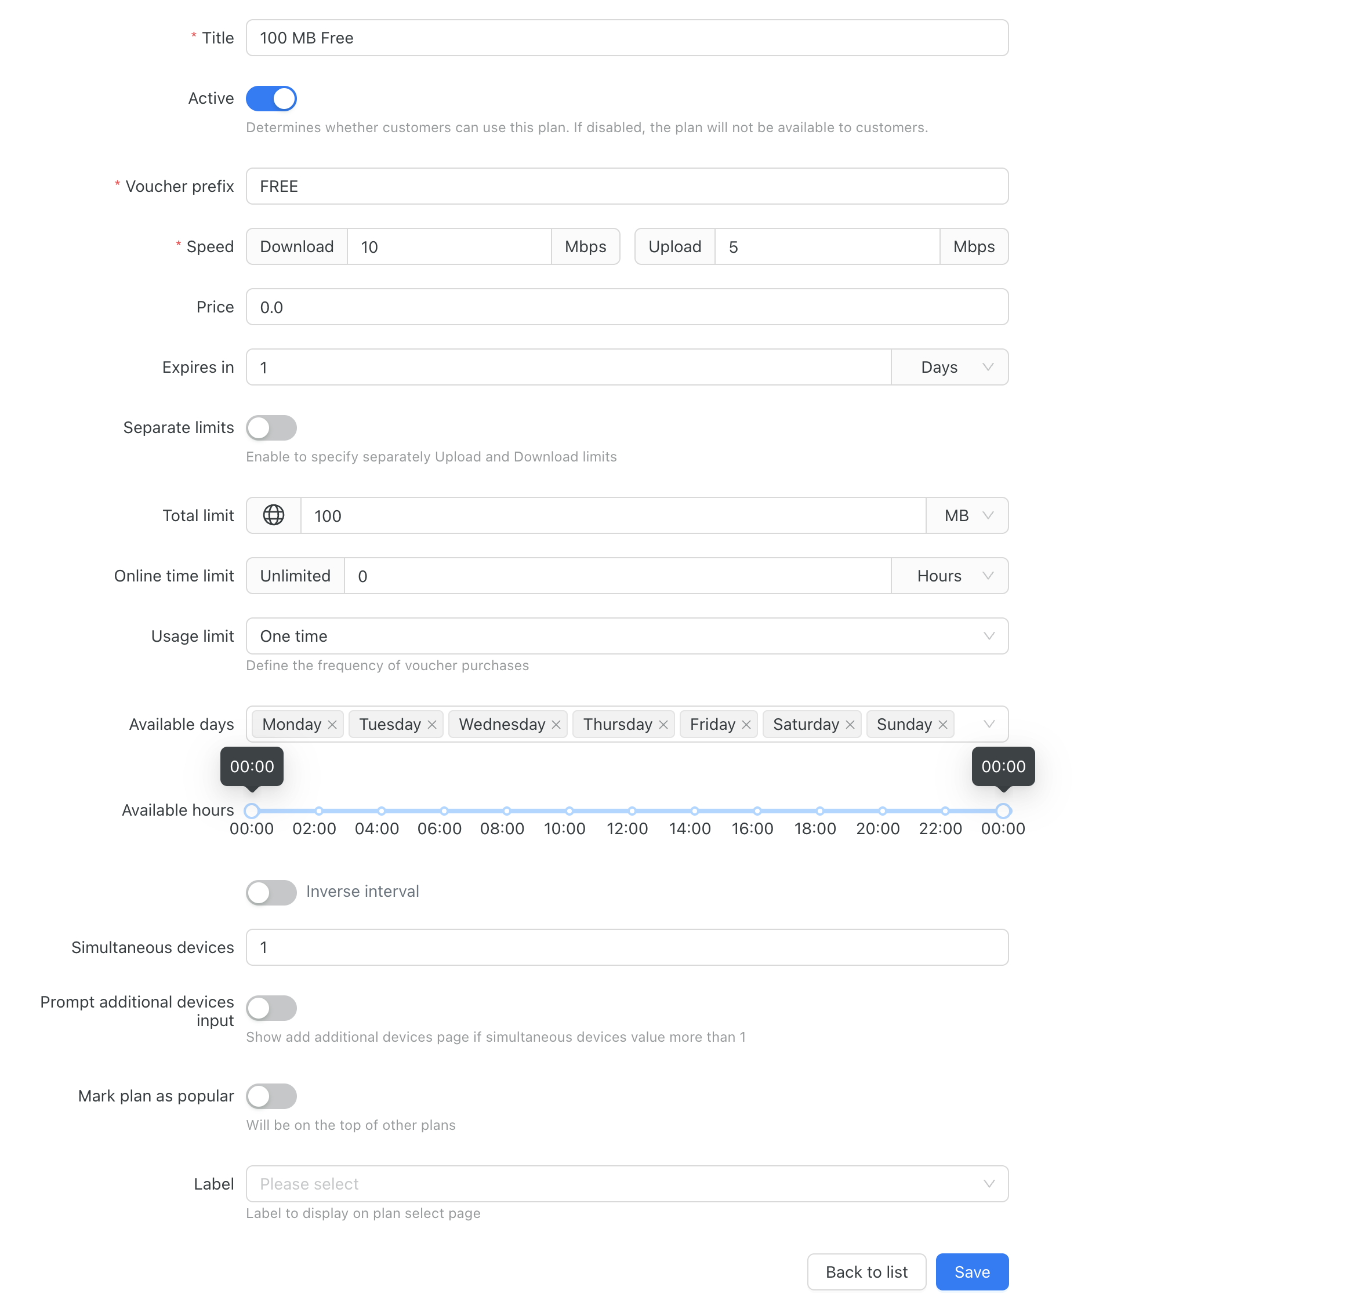The height and width of the screenshot is (1309, 1364).
Task: Remove Sunday tag with its x icon
Action: click(943, 725)
